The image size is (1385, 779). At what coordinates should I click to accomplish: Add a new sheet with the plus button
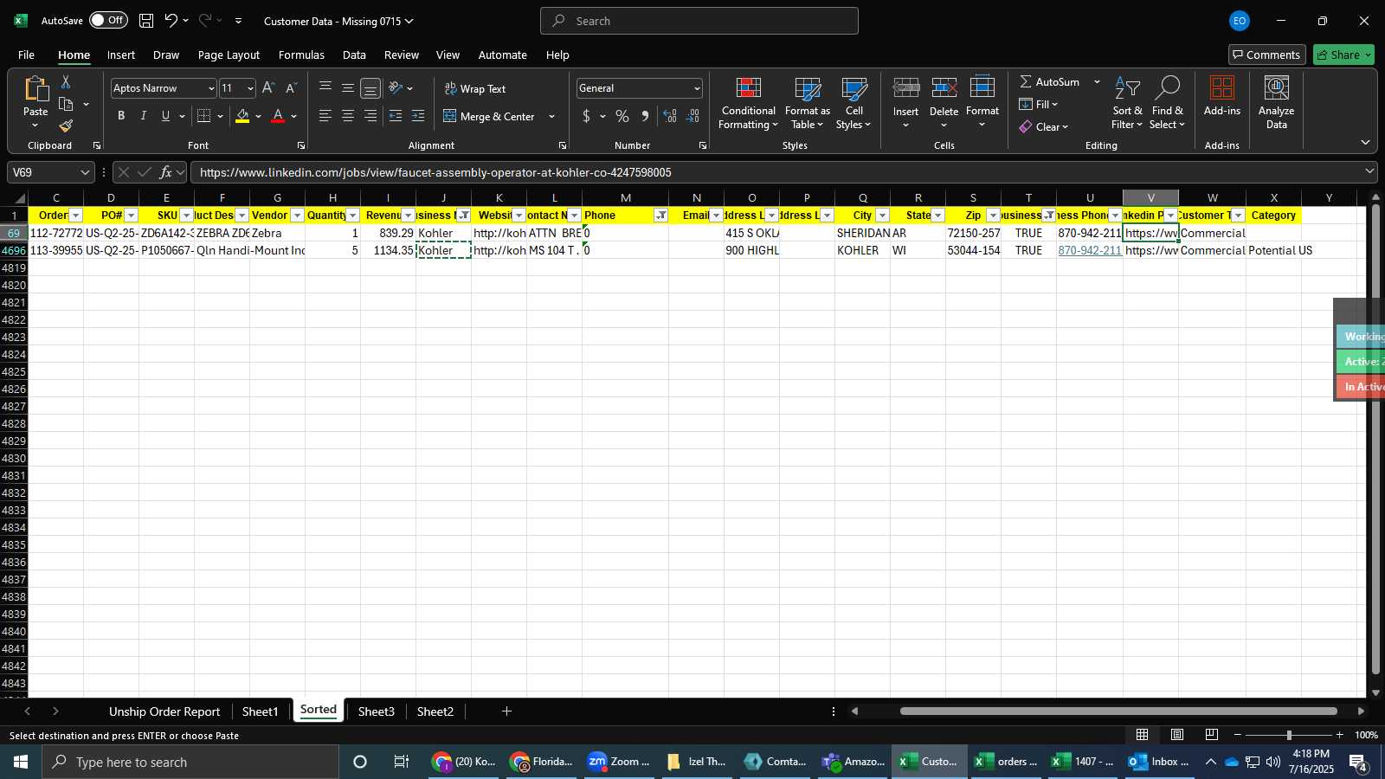506,711
